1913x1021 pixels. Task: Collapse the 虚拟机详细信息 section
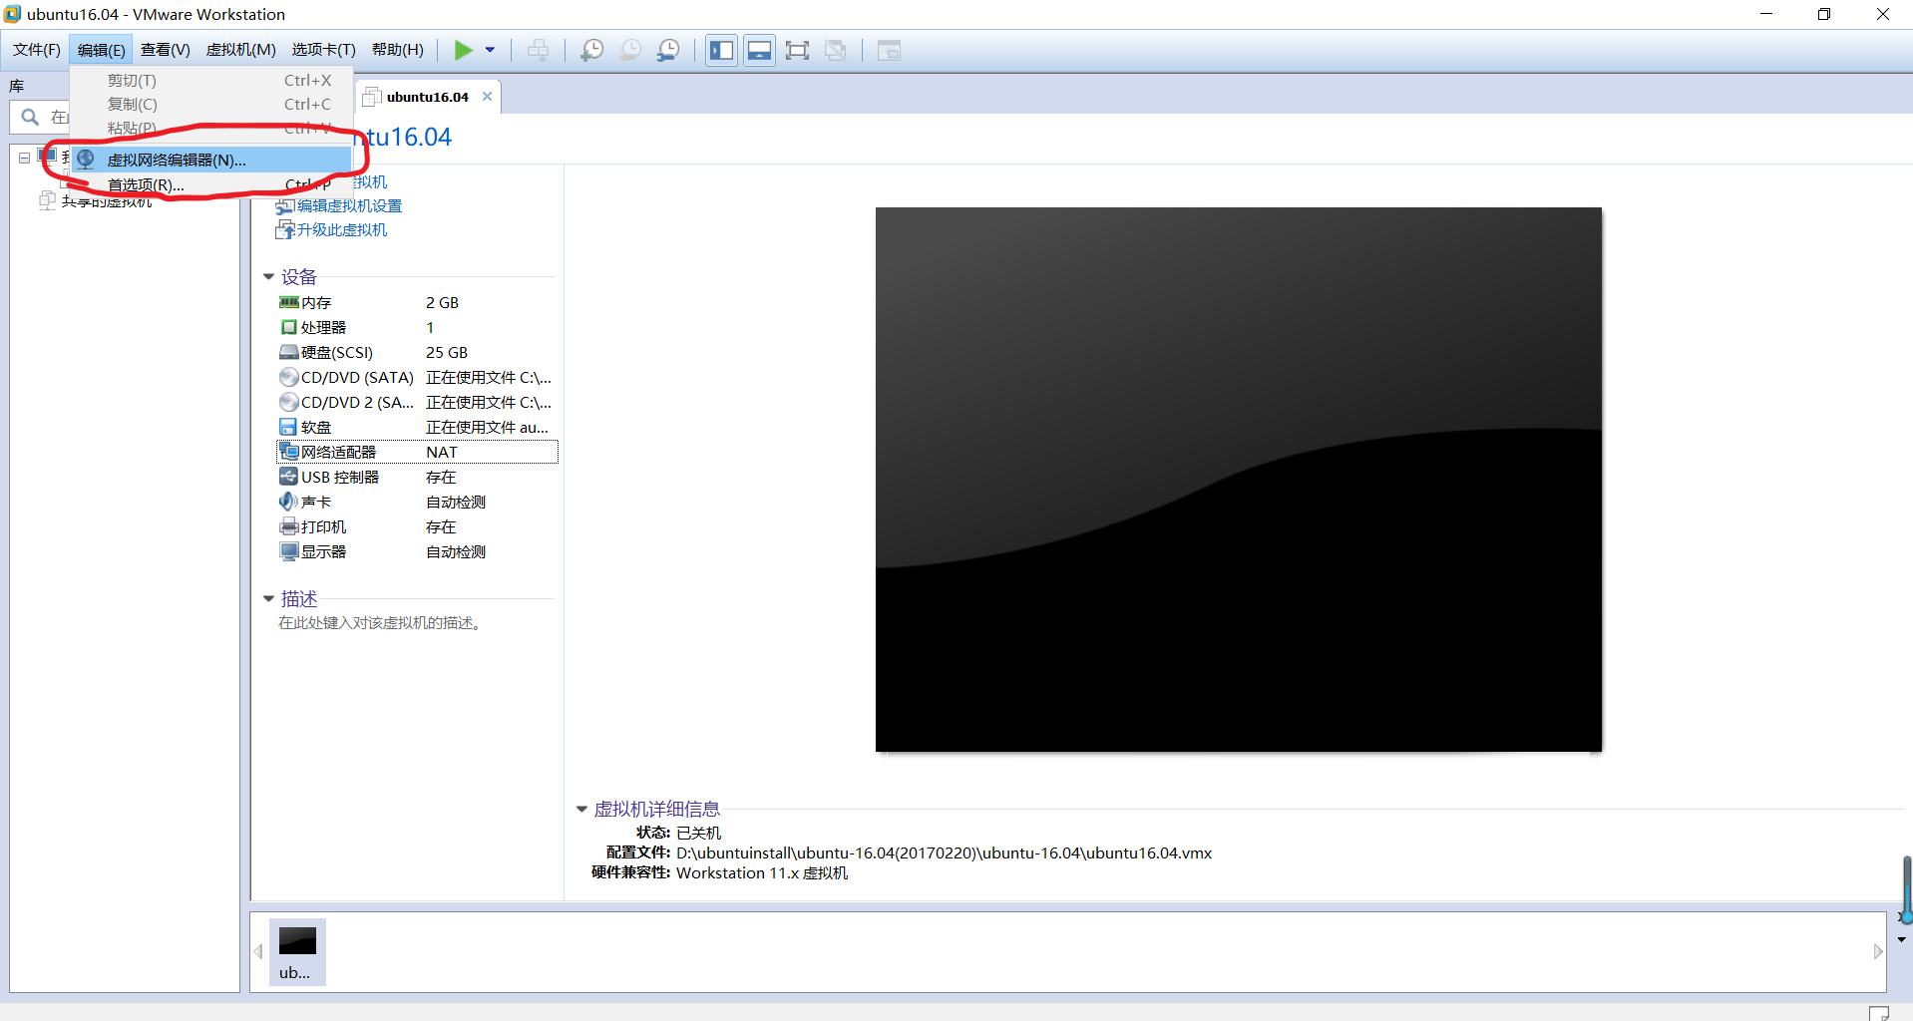[x=581, y=809]
